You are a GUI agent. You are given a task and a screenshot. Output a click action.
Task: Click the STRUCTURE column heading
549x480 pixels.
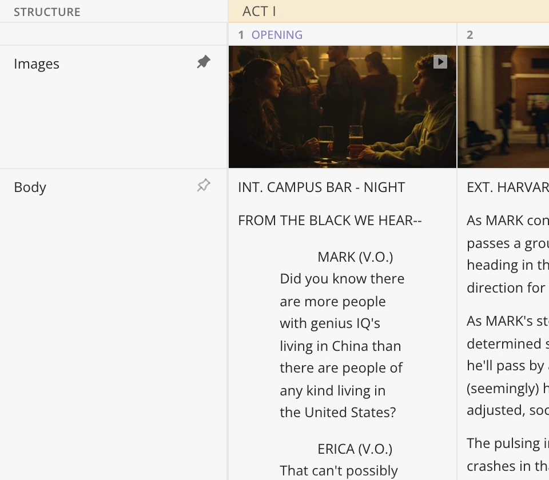click(47, 12)
